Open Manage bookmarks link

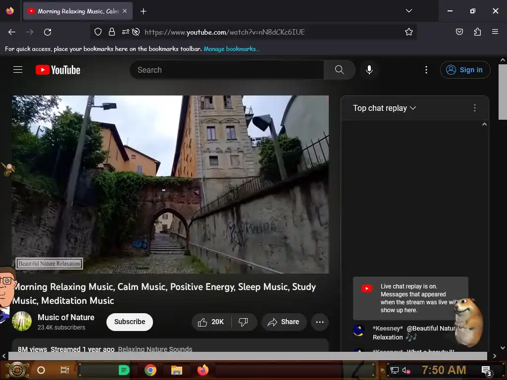(x=231, y=49)
